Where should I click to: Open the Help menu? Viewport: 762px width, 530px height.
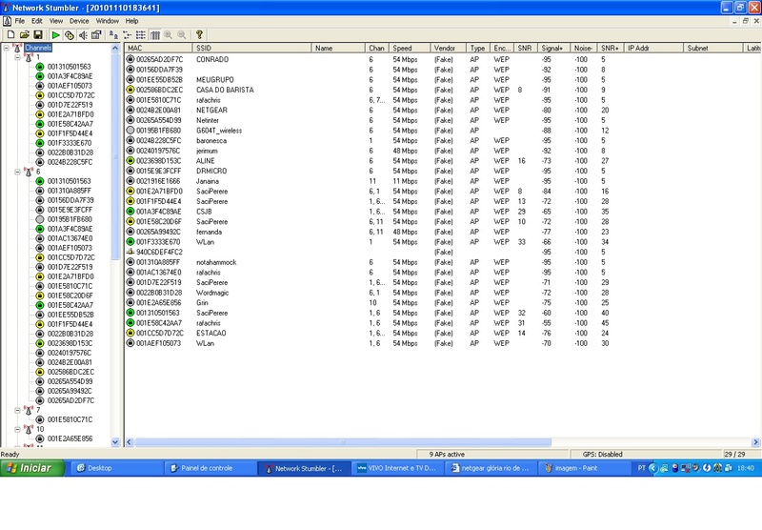(x=131, y=21)
